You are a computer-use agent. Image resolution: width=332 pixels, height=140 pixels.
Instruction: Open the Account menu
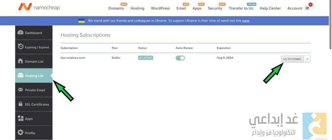pos(295,8)
